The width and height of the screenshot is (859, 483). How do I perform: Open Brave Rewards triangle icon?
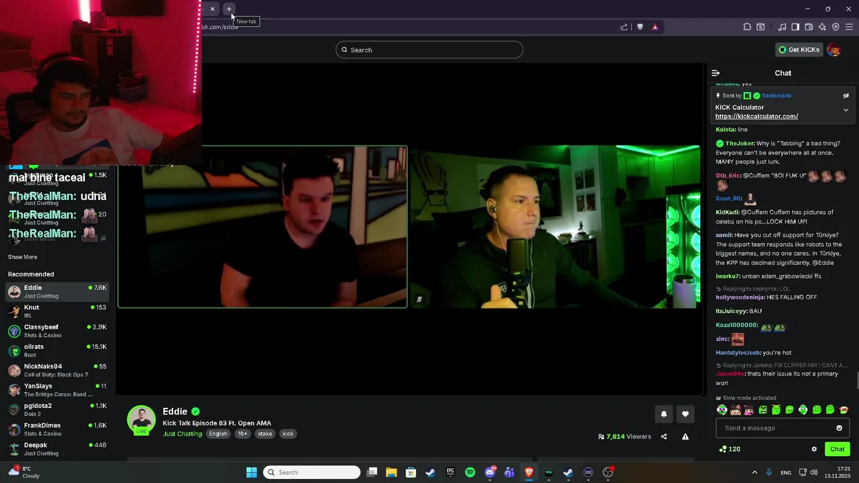point(655,27)
